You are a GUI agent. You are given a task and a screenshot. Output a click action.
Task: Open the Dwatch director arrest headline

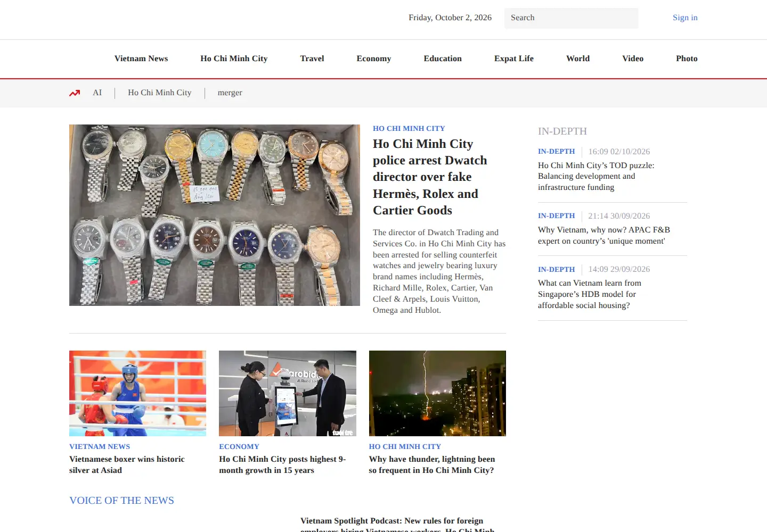click(430, 177)
